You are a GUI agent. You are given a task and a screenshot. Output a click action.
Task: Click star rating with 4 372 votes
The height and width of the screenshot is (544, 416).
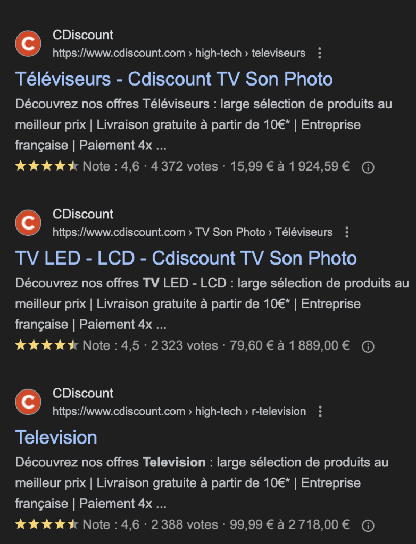coord(47,166)
